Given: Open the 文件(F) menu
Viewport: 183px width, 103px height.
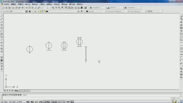Looking at the screenshot, I should pyautogui.click(x=6, y=4).
